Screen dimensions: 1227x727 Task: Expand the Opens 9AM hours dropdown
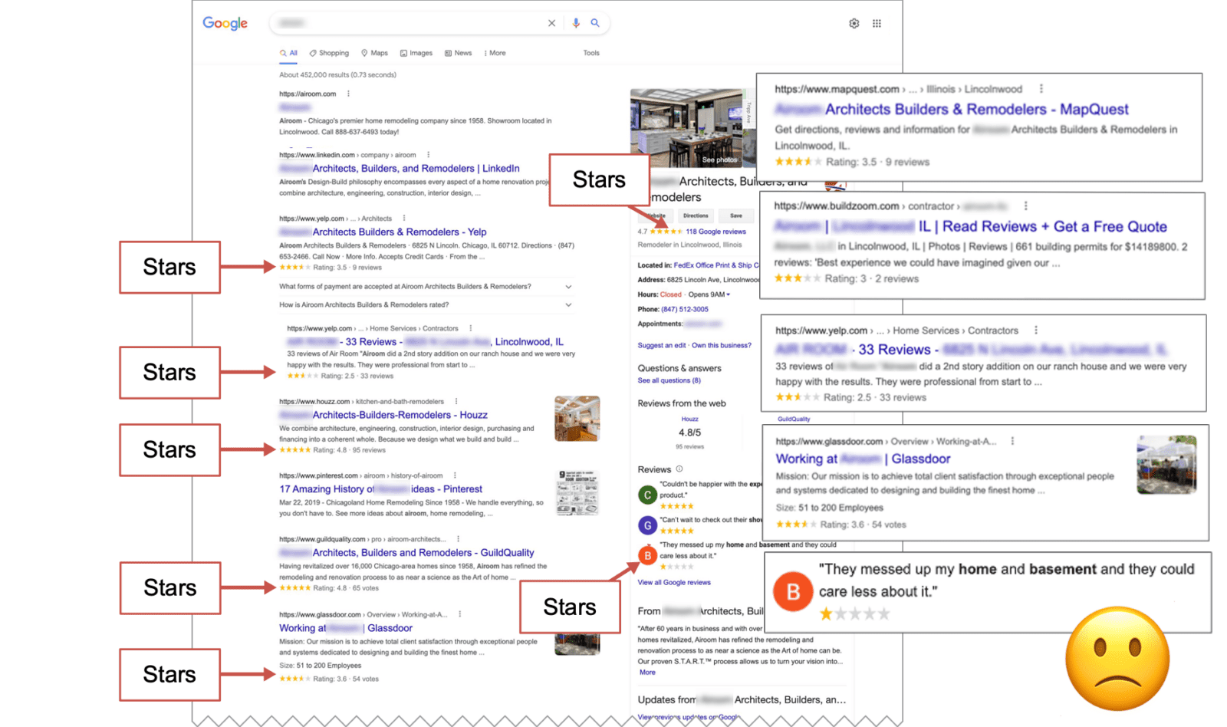click(709, 294)
